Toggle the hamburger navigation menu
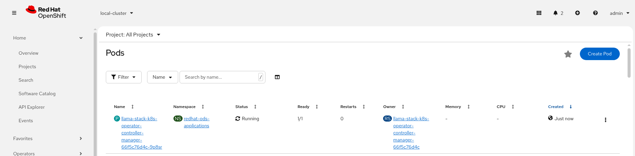The image size is (635, 156). [x=14, y=13]
